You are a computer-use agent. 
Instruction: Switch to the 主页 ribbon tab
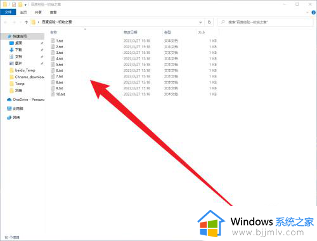coord(23,12)
